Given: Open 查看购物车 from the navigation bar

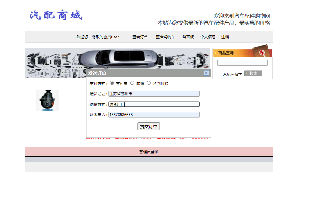Looking at the screenshot, I should tap(165, 37).
